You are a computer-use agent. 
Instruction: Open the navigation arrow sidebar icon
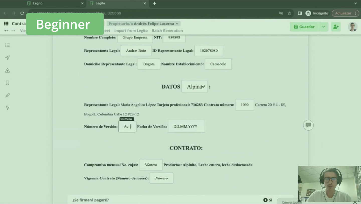coord(8,58)
